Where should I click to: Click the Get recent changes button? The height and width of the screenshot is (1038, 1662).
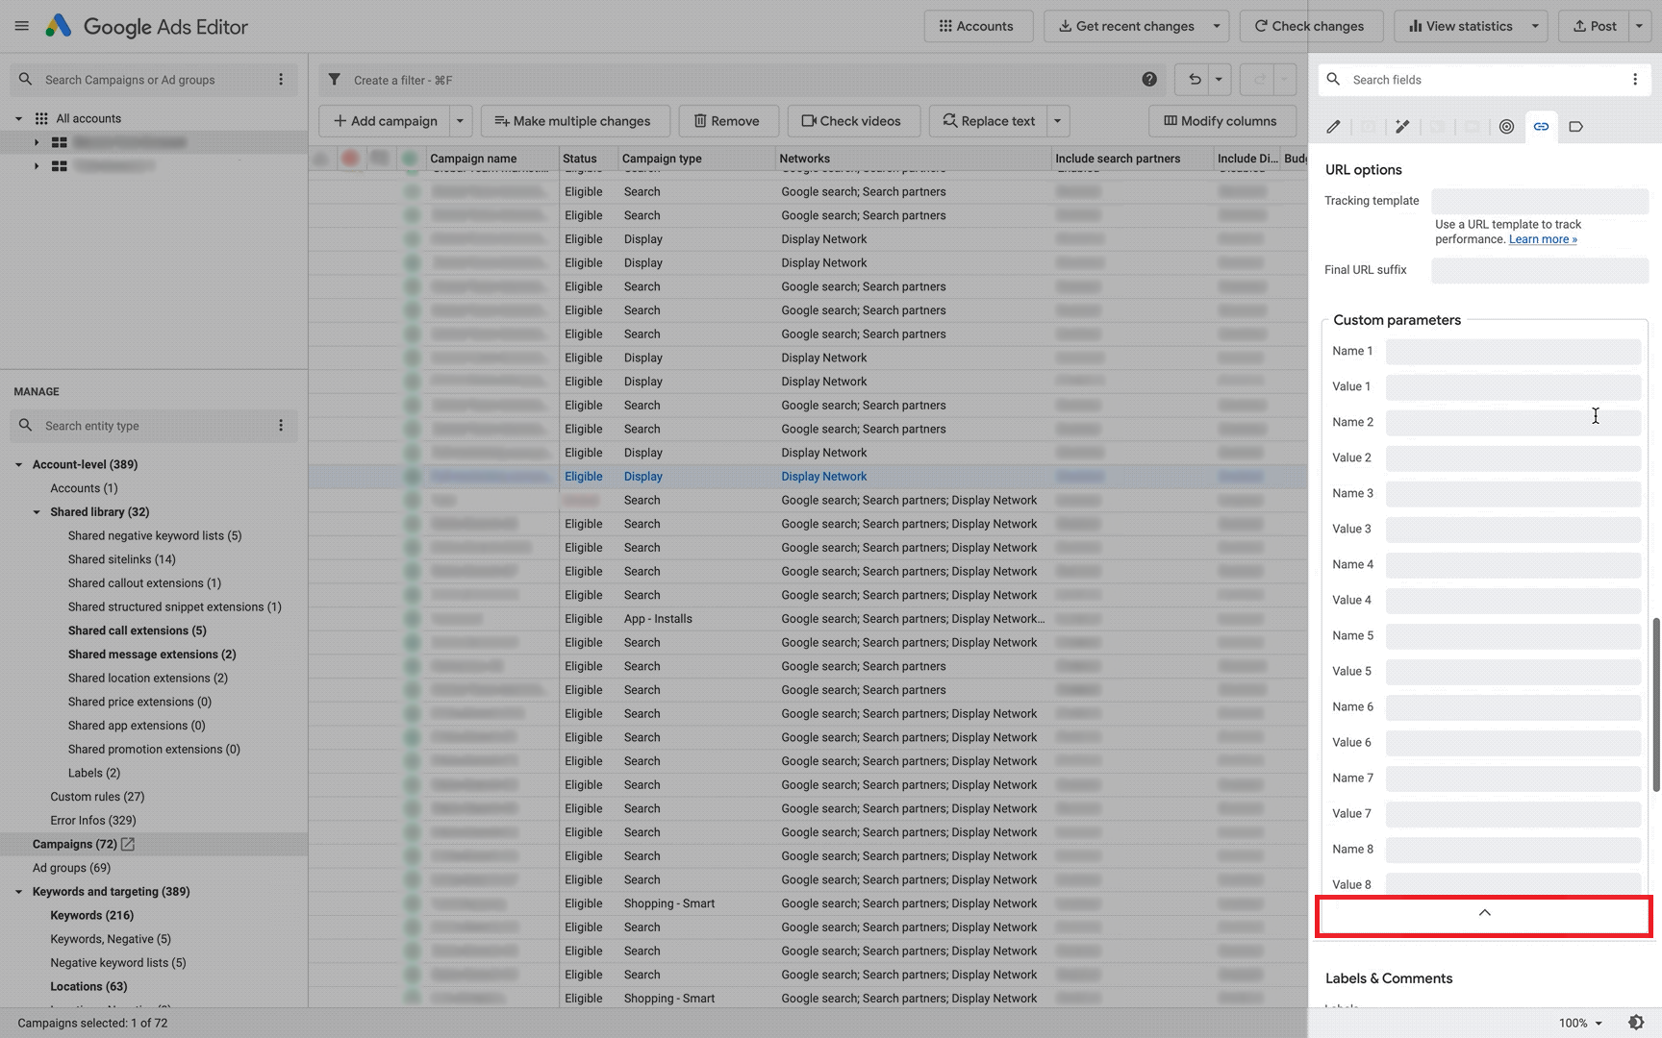pyautogui.click(x=1126, y=26)
